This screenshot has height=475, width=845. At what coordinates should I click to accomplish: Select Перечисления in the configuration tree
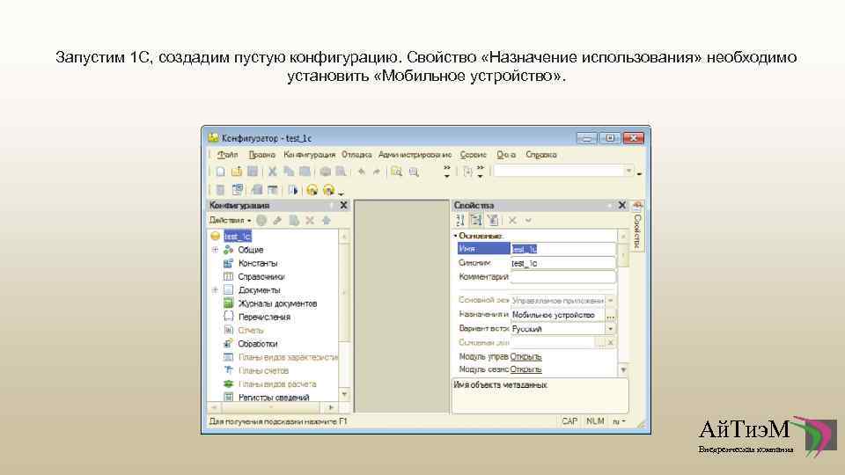264,318
